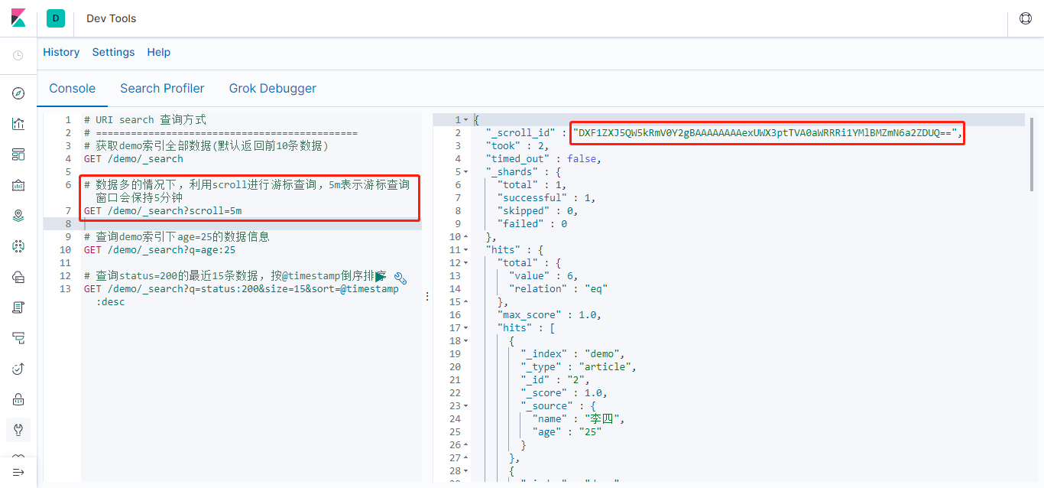Go to Dashboard via sidebar icon

pos(18,155)
